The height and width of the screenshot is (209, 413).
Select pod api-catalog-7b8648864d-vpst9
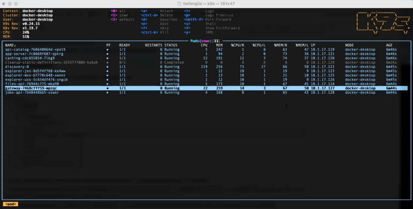point(35,49)
